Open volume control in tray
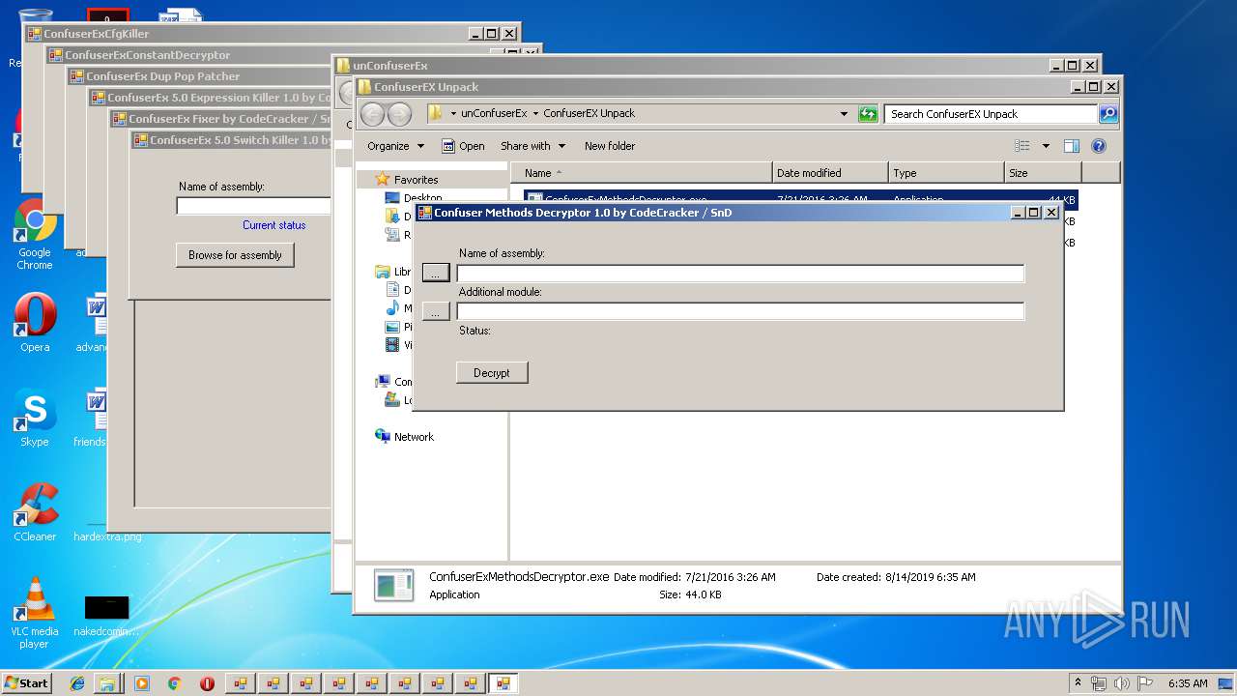1237x696 pixels. 1121,683
